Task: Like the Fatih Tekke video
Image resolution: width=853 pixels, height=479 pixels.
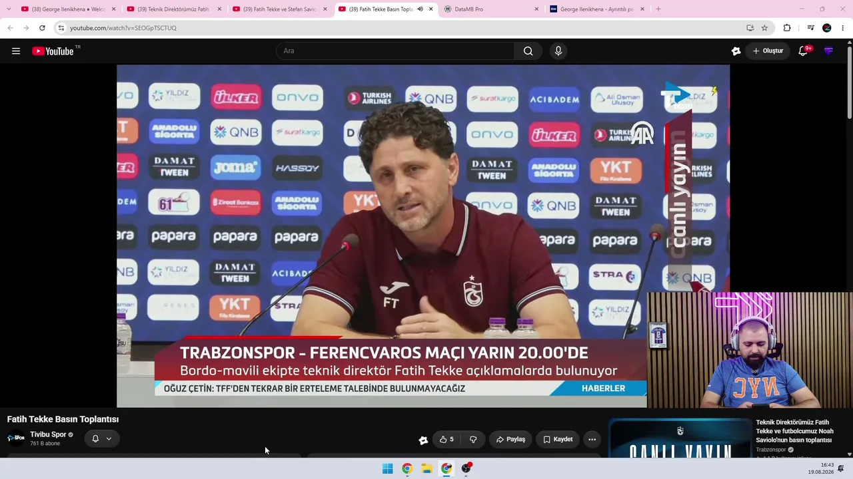Action: coord(446,439)
